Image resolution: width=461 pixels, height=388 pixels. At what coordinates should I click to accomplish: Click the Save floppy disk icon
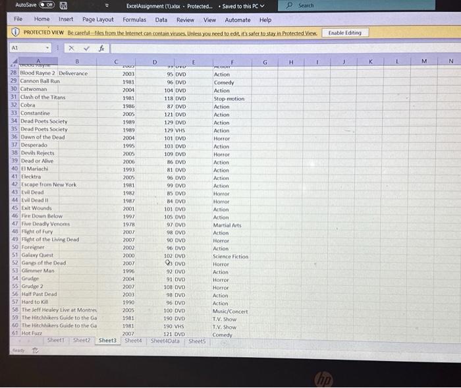click(63, 5)
